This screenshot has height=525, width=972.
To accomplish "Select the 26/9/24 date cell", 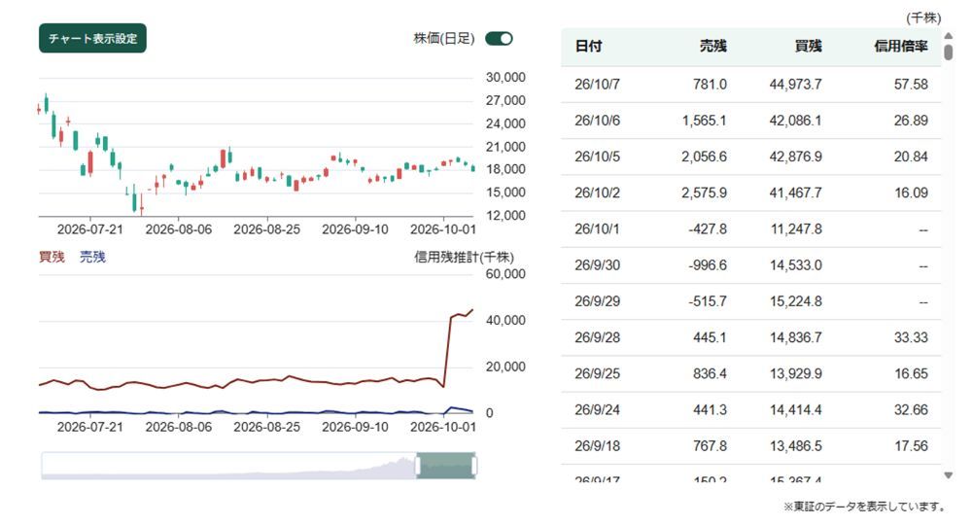I will (597, 409).
